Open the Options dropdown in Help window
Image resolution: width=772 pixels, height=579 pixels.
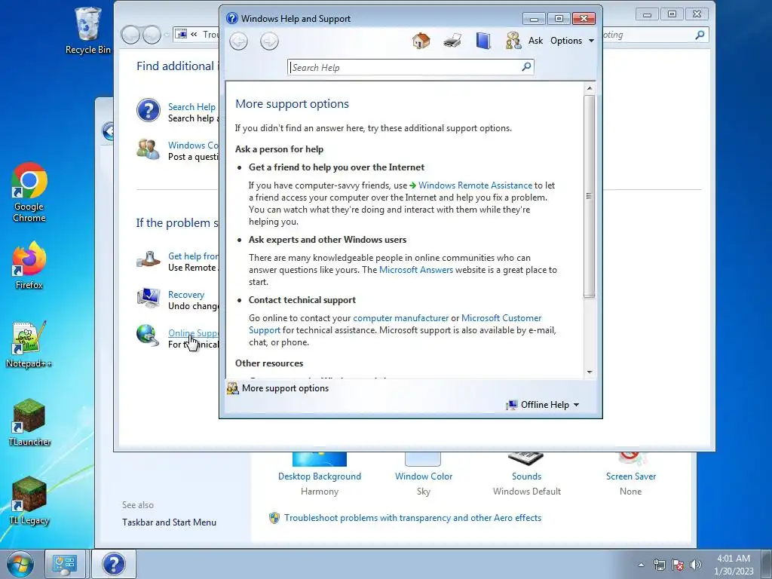572,41
